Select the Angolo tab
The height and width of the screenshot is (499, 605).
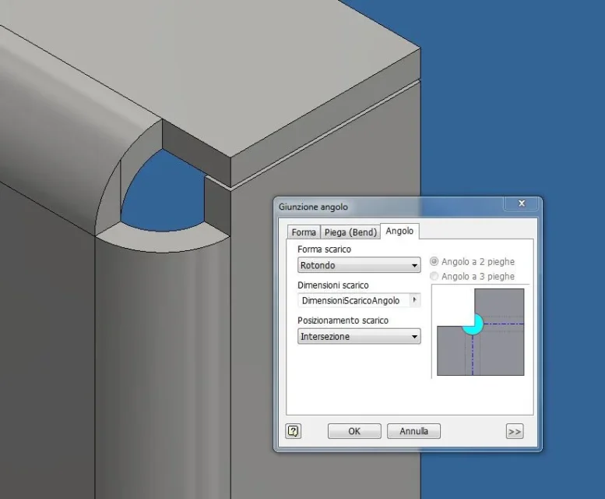click(399, 231)
